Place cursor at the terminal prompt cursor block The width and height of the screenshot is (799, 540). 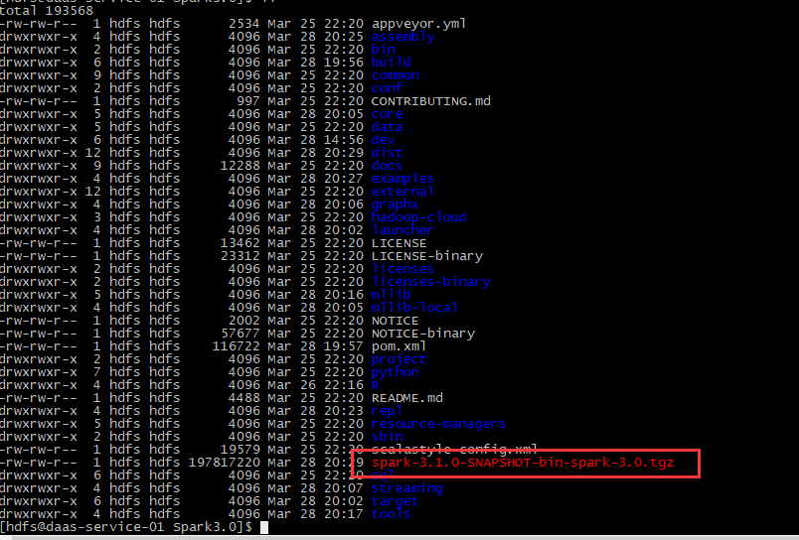point(264,527)
